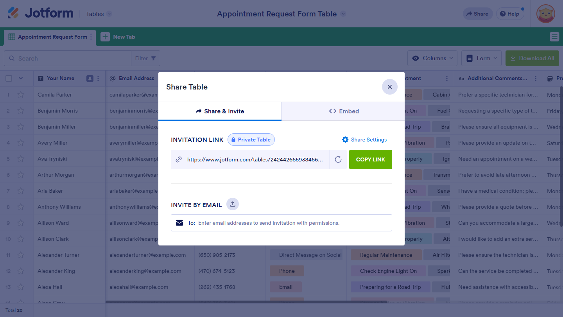Switch to the Embed tab
The image size is (563, 317).
pos(343,111)
